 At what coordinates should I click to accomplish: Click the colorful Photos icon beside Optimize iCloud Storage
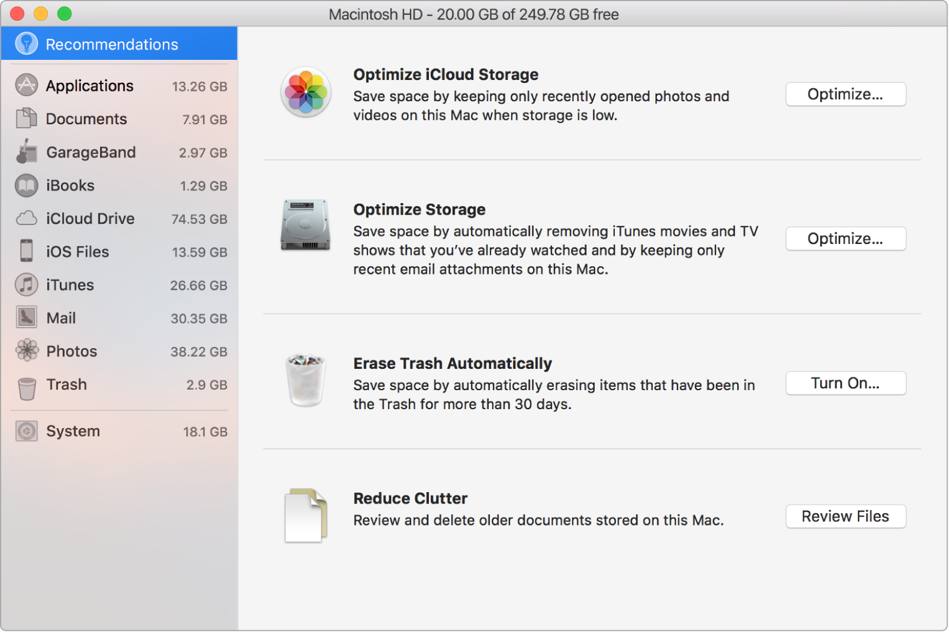[306, 92]
